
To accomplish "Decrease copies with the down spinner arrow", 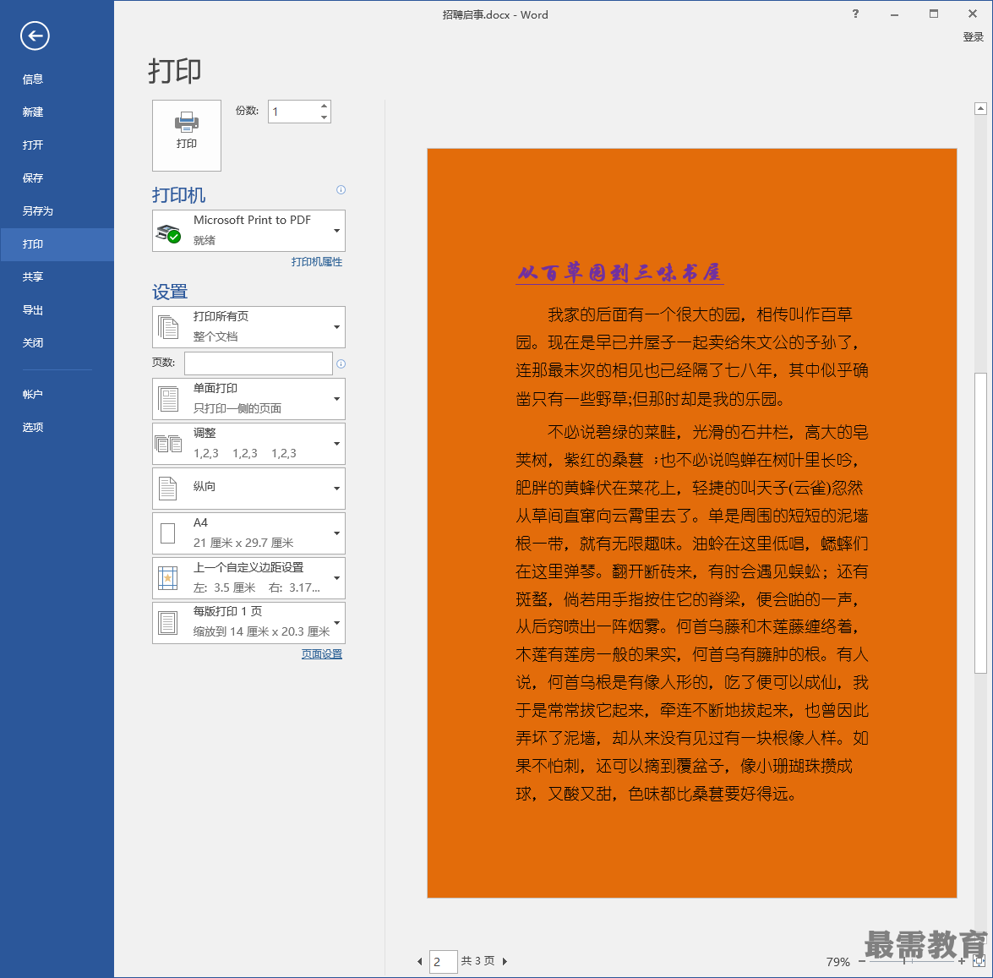I will coord(325,117).
